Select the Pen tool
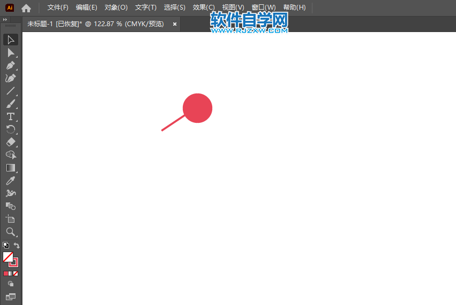Viewport: 456px width, 305px height. click(x=11, y=66)
